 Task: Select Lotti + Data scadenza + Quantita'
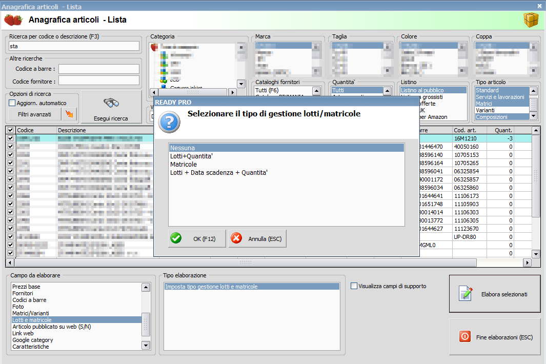coord(287,172)
